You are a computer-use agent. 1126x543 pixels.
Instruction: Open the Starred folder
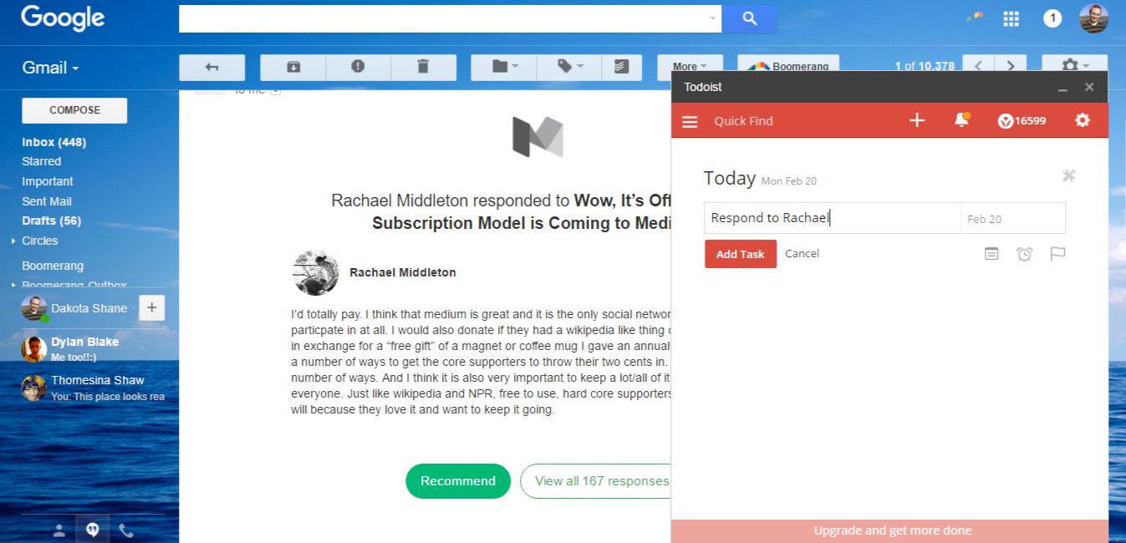pos(42,161)
